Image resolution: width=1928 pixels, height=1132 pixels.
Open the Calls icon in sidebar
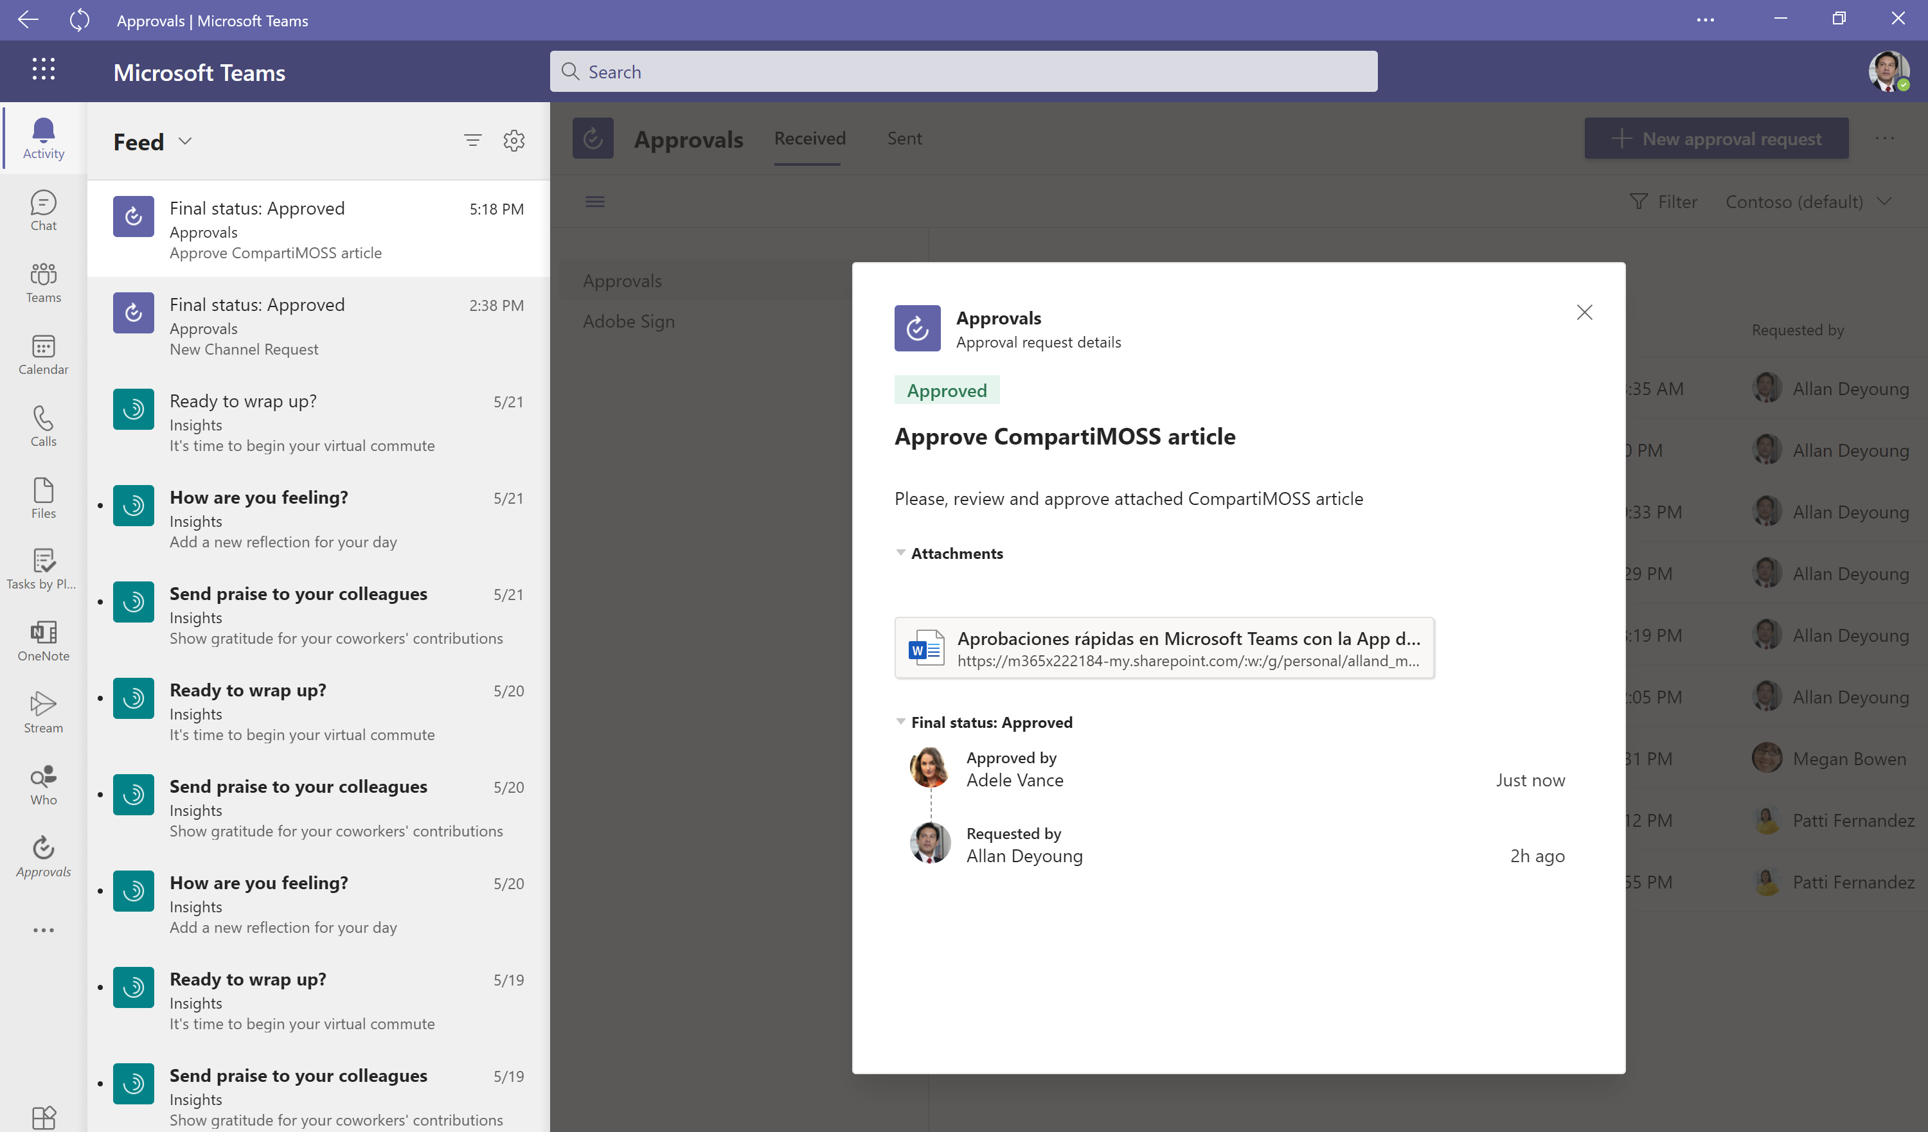pyautogui.click(x=43, y=426)
